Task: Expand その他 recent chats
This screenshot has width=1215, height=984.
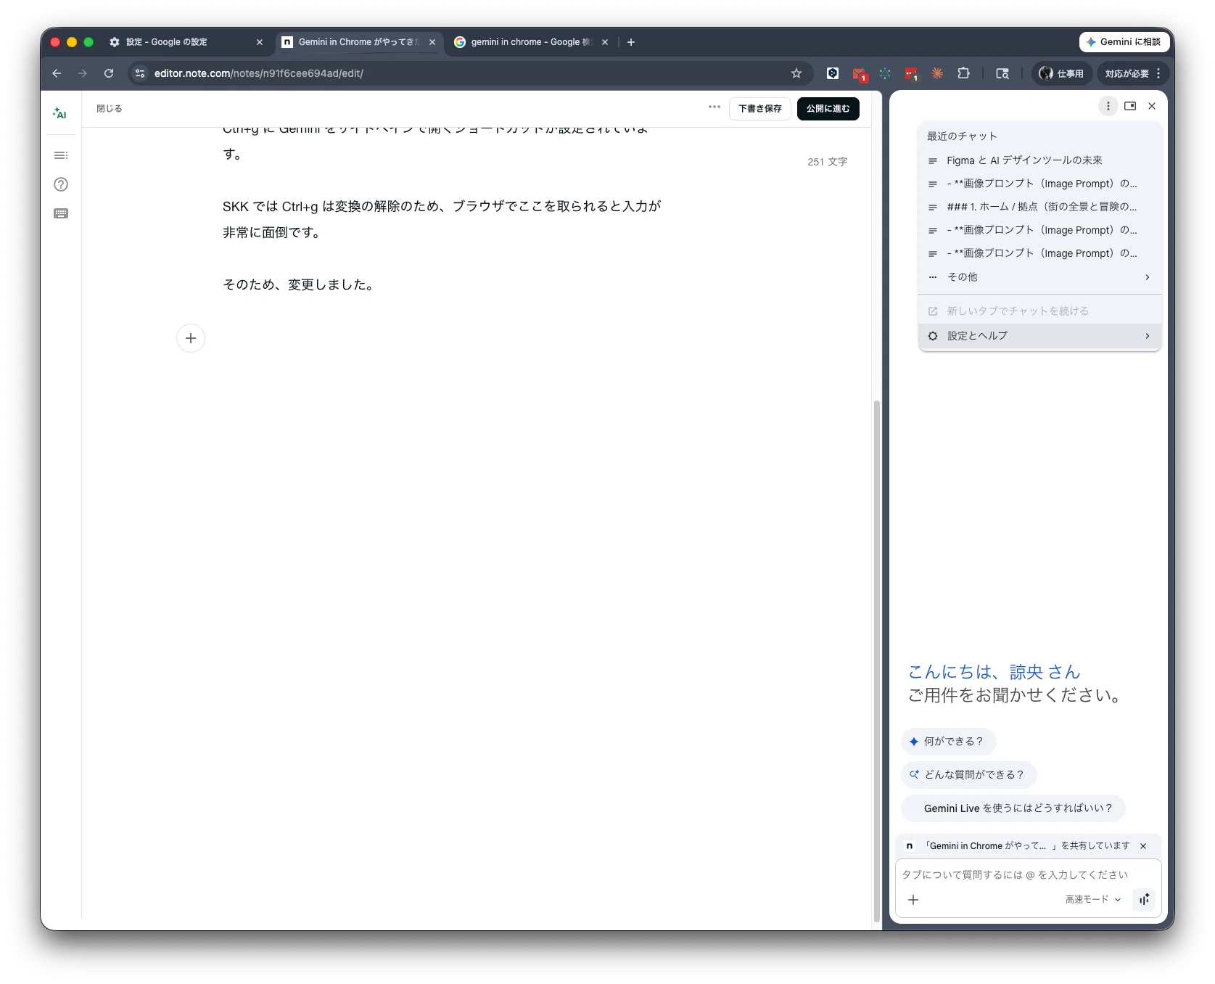Action: point(1040,277)
